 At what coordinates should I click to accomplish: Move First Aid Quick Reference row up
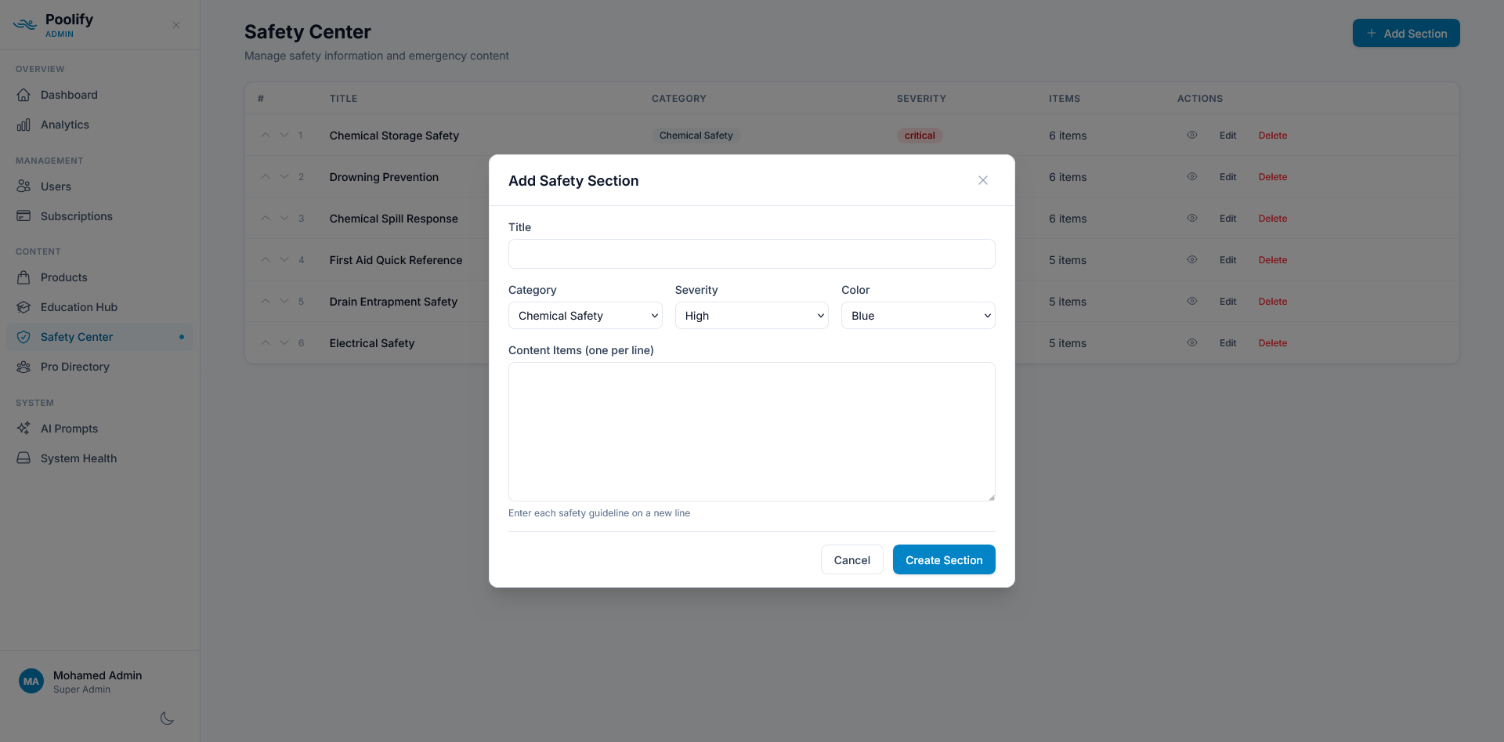coord(266,260)
